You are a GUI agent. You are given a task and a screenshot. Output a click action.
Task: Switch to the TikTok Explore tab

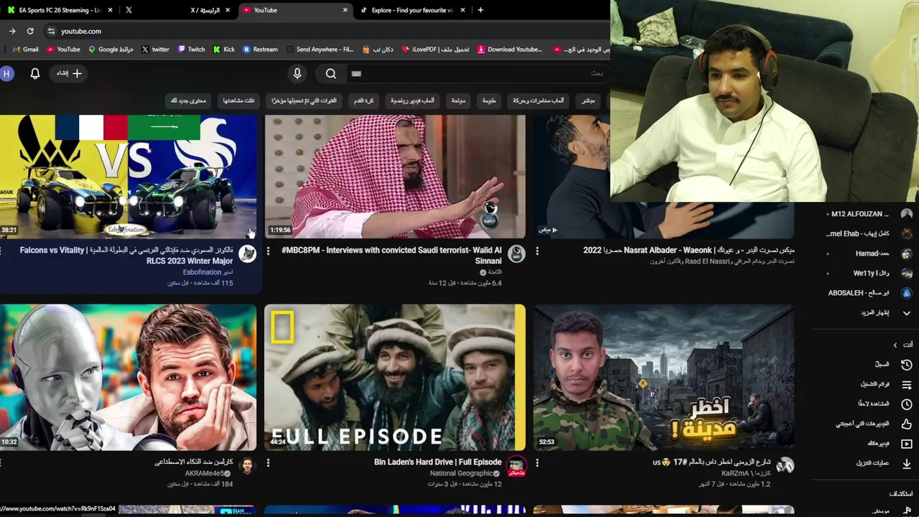tap(412, 10)
